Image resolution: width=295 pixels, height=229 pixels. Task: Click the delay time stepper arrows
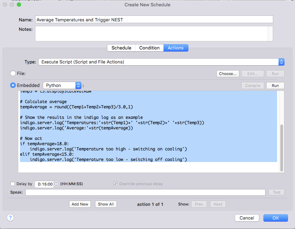[x=56, y=184]
